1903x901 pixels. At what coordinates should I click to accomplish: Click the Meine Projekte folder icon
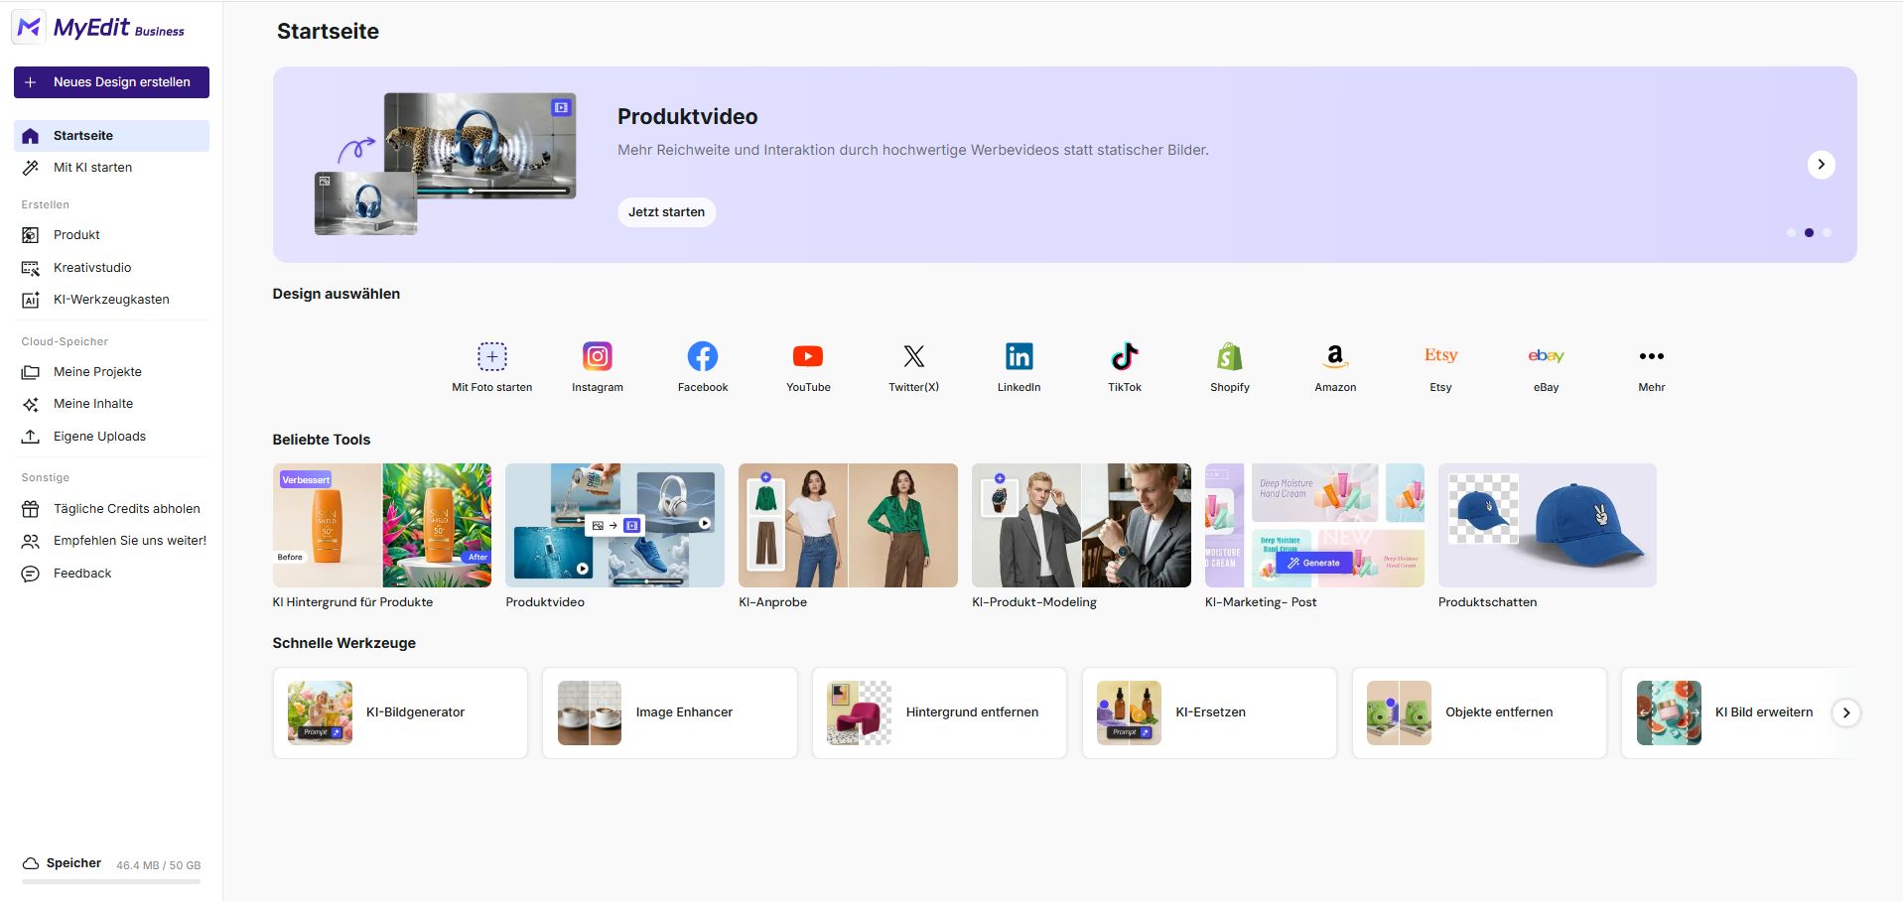point(31,372)
